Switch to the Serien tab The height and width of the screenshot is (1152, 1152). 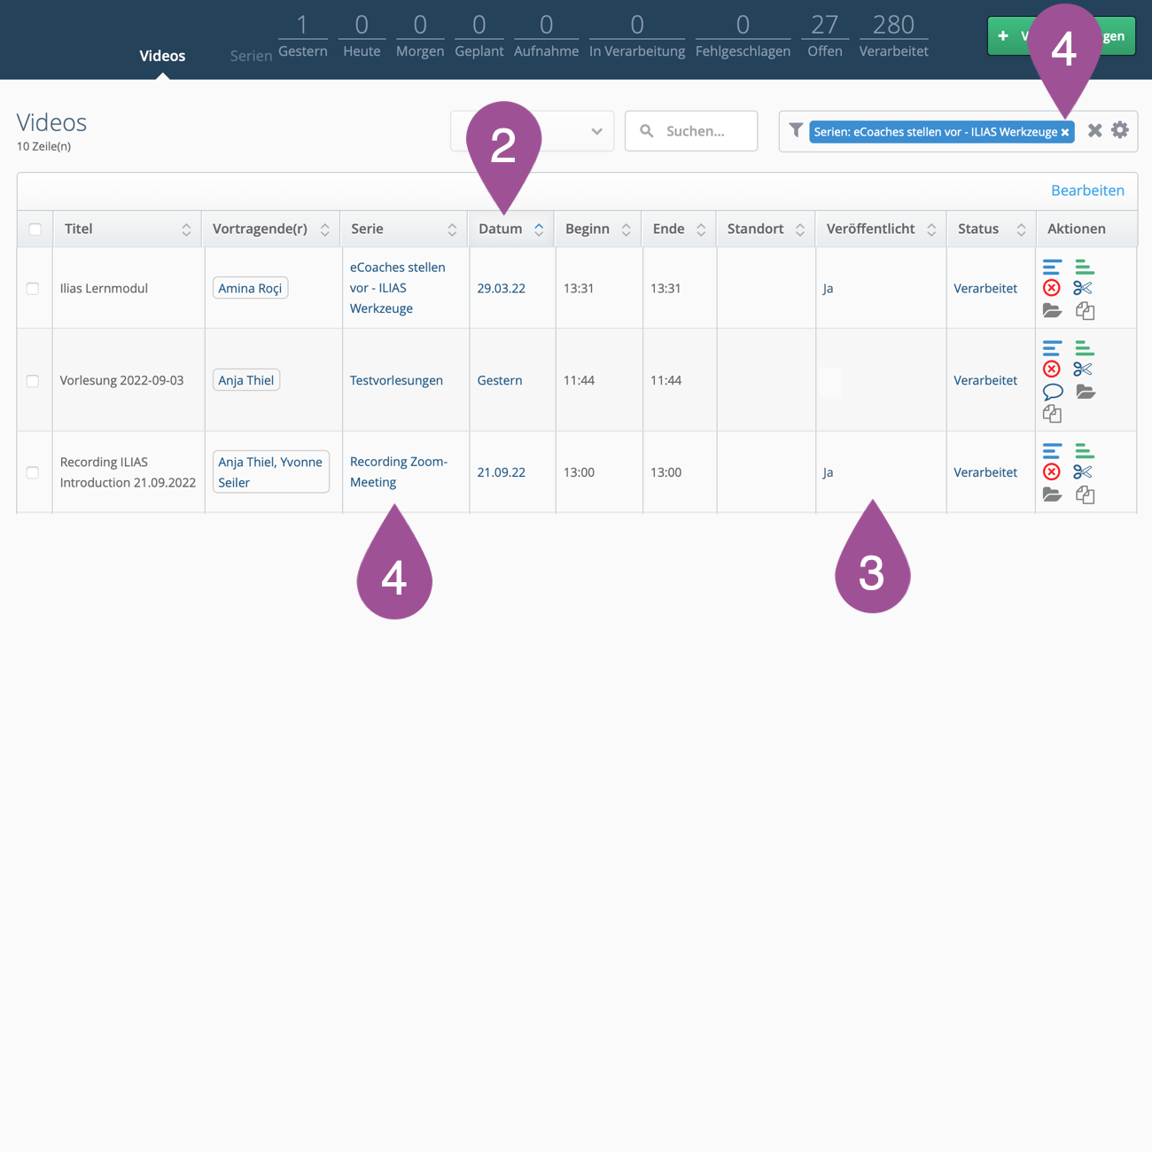coord(251,56)
